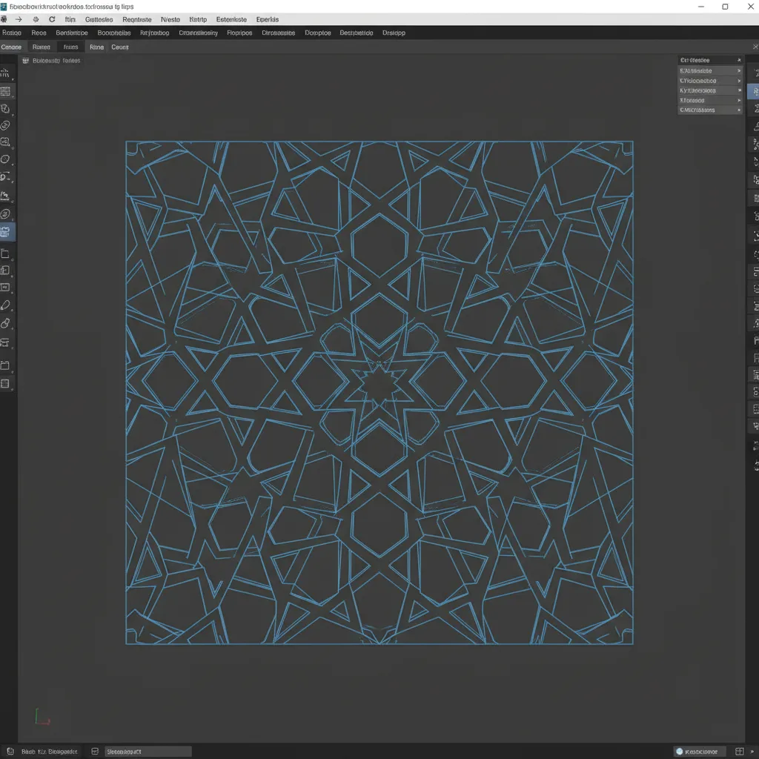Select the eraser tool in the left toolbar
This screenshot has height=759, width=759.
click(x=7, y=323)
